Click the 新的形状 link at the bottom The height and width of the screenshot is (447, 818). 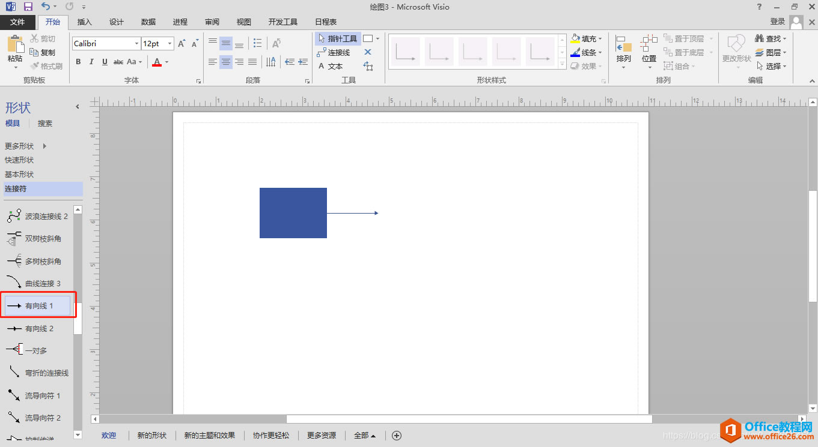pos(151,435)
